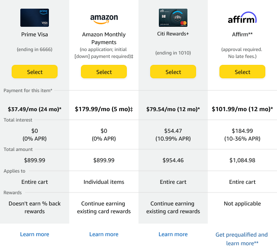The width and height of the screenshot is (277, 250).
Task: Click the $179.99/mo (5 mo) payment text
Action: [x=104, y=109]
